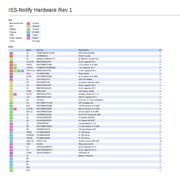This screenshot has height=180, width=180.
Task: Click the 'Name' column header
Action: pyautogui.click(x=29, y=50)
